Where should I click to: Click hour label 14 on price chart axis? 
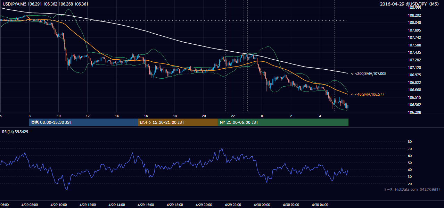click(117, 116)
